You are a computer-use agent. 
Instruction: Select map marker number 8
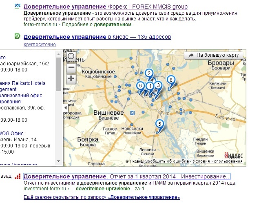click(171, 80)
